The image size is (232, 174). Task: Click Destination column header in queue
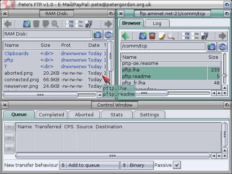[x=158, y=127]
